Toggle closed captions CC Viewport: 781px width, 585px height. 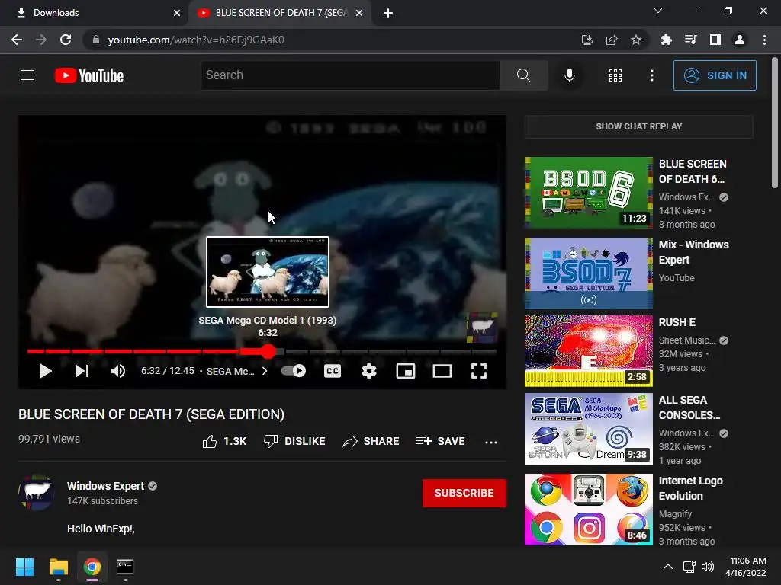[333, 371]
